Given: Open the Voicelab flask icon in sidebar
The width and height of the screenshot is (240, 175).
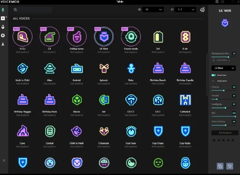Looking at the screenshot, I should 3,27.
